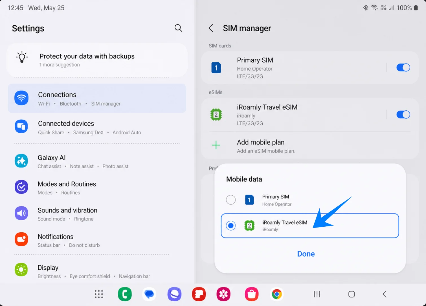This screenshot has height=306, width=426.
Task: Tap the battery status icon
Action: 416,8
